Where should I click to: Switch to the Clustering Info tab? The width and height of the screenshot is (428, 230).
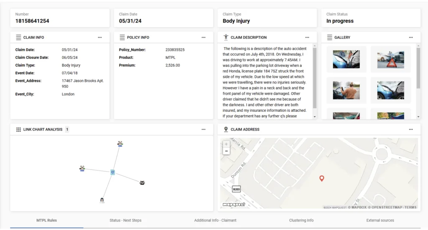click(301, 220)
